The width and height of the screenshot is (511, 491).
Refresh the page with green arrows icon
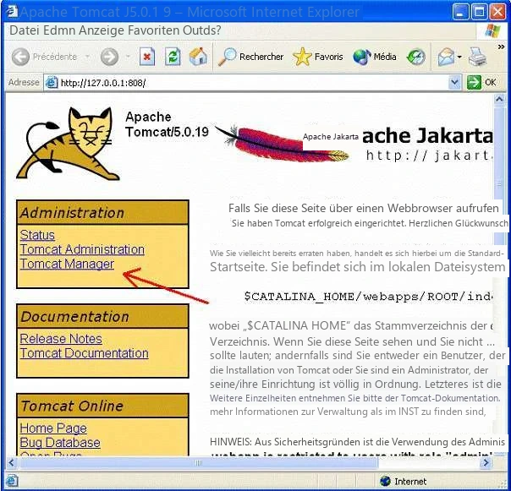[173, 57]
